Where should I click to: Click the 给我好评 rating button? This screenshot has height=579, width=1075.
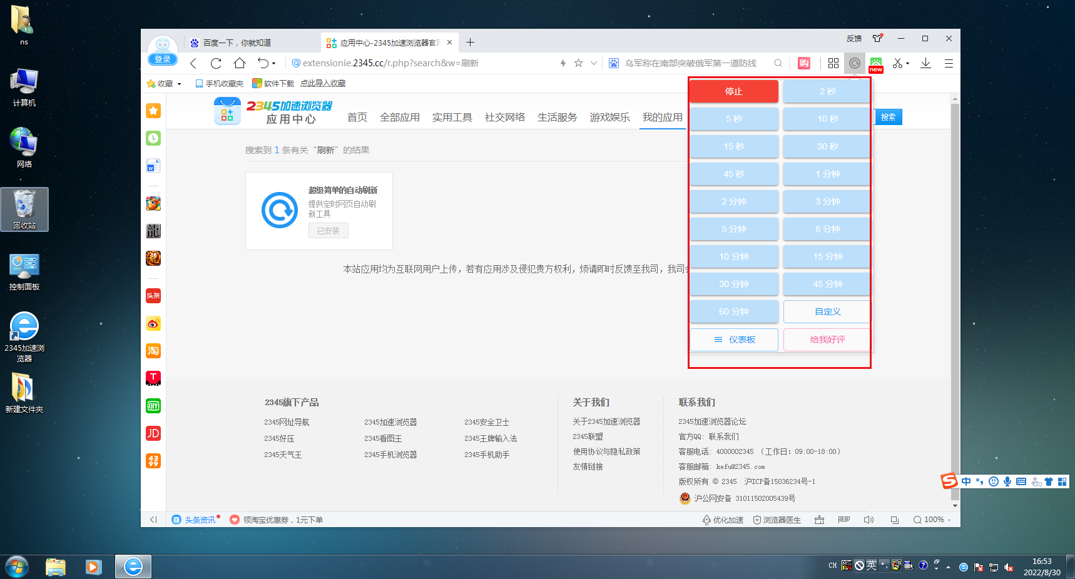click(827, 340)
